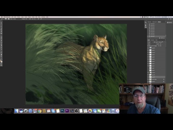
Task: Select the Hand tool
Action: [1, 55]
